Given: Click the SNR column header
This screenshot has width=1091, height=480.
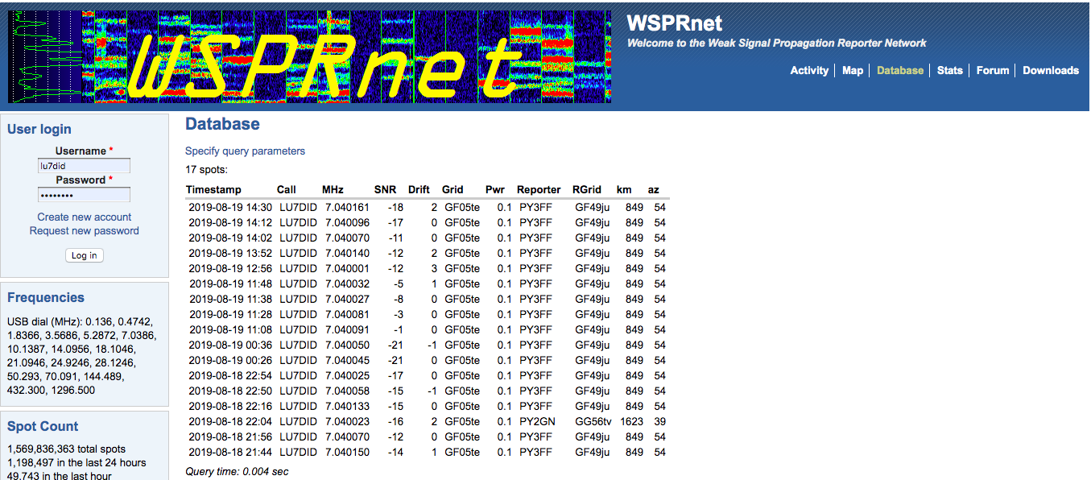Looking at the screenshot, I should coord(386,190).
